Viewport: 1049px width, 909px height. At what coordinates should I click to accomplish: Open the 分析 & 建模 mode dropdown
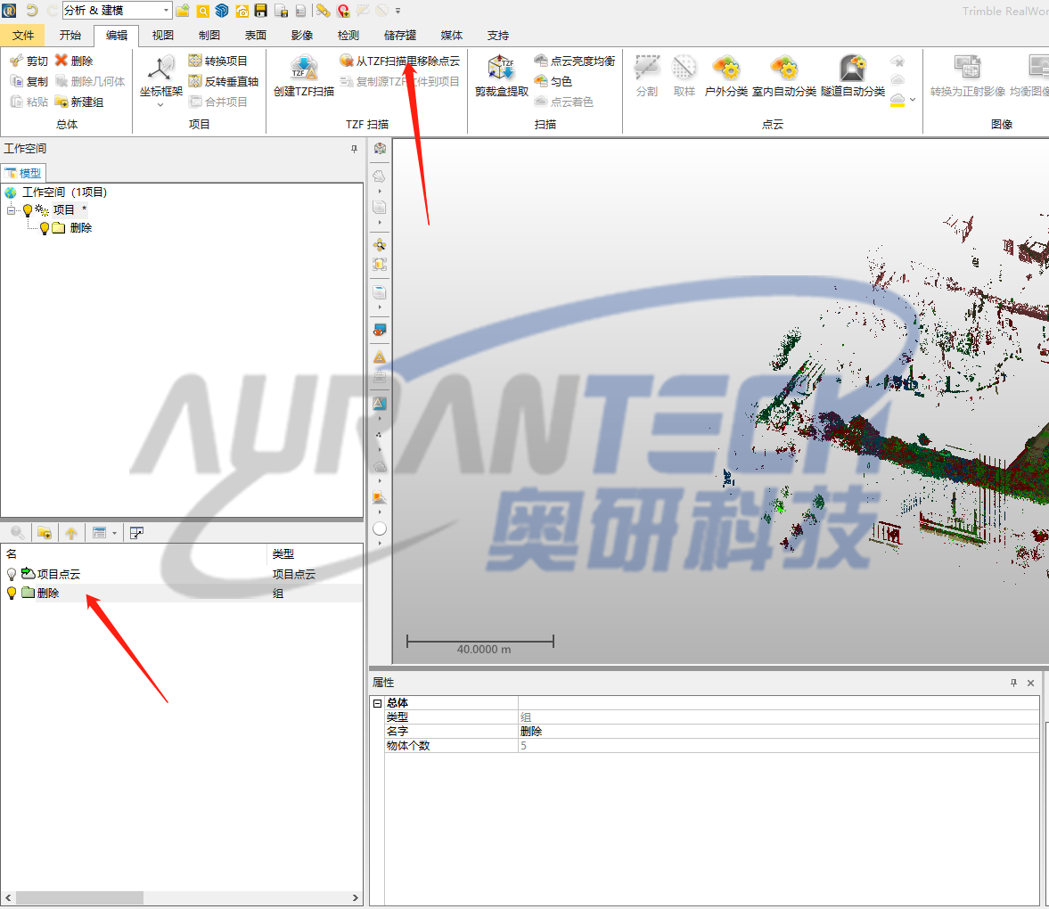[x=166, y=11]
